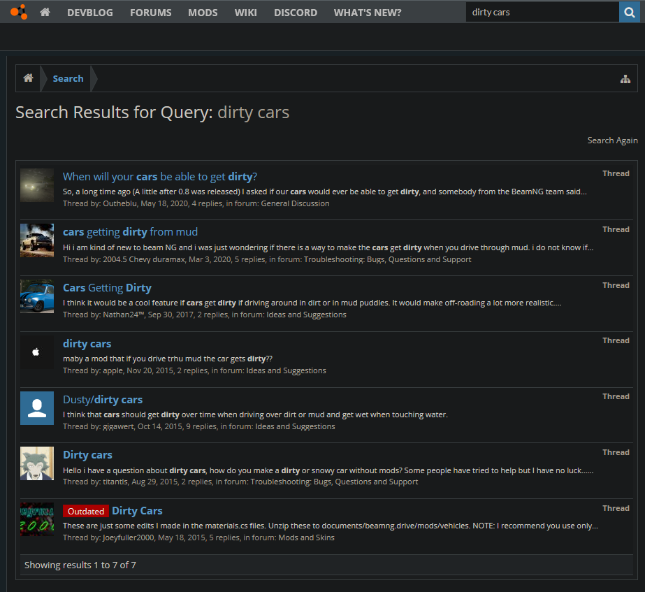Open the 'dirty cars' thread by apple

87,343
